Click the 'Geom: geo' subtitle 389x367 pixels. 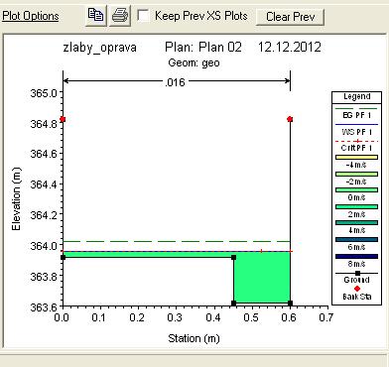[194, 62]
